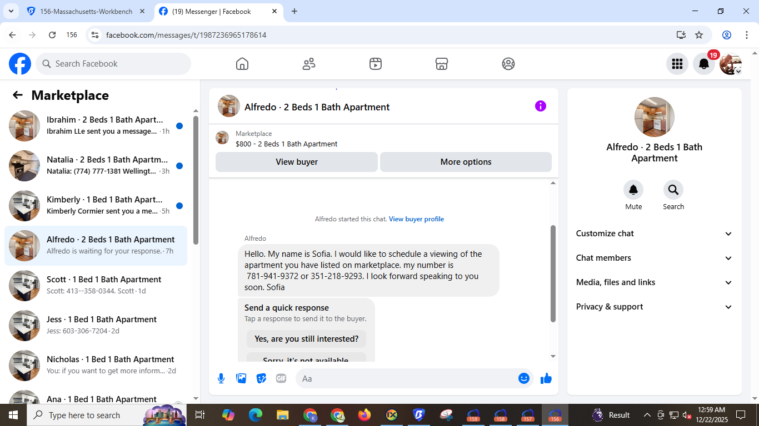Go to the Home feed icon
Image resolution: width=759 pixels, height=426 pixels.
point(242,64)
